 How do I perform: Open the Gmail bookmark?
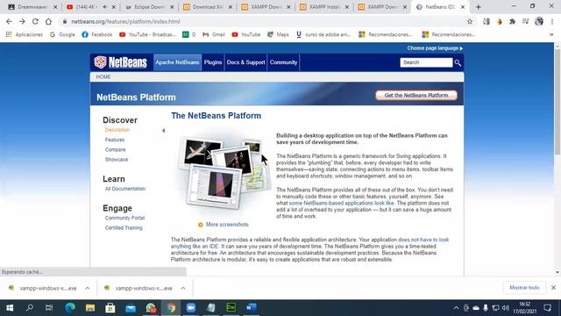coord(214,34)
